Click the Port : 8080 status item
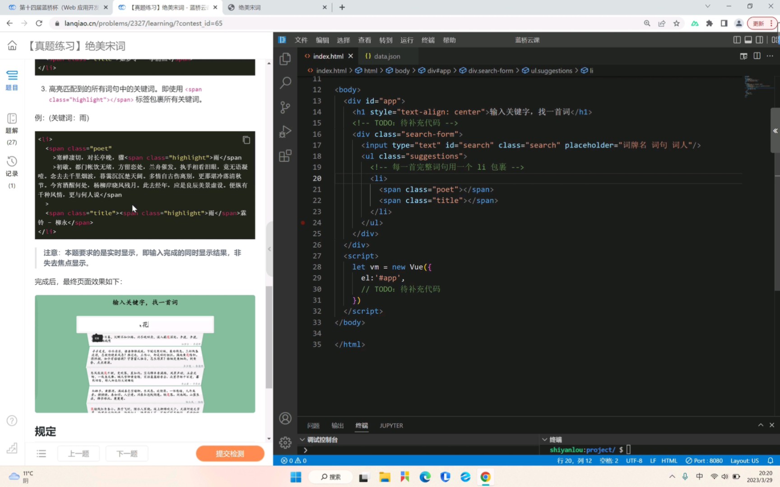780x487 pixels. tap(704, 460)
